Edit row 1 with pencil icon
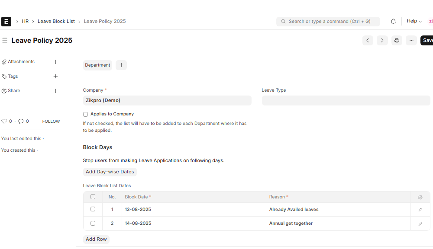The height and width of the screenshot is (249, 433). click(x=420, y=210)
